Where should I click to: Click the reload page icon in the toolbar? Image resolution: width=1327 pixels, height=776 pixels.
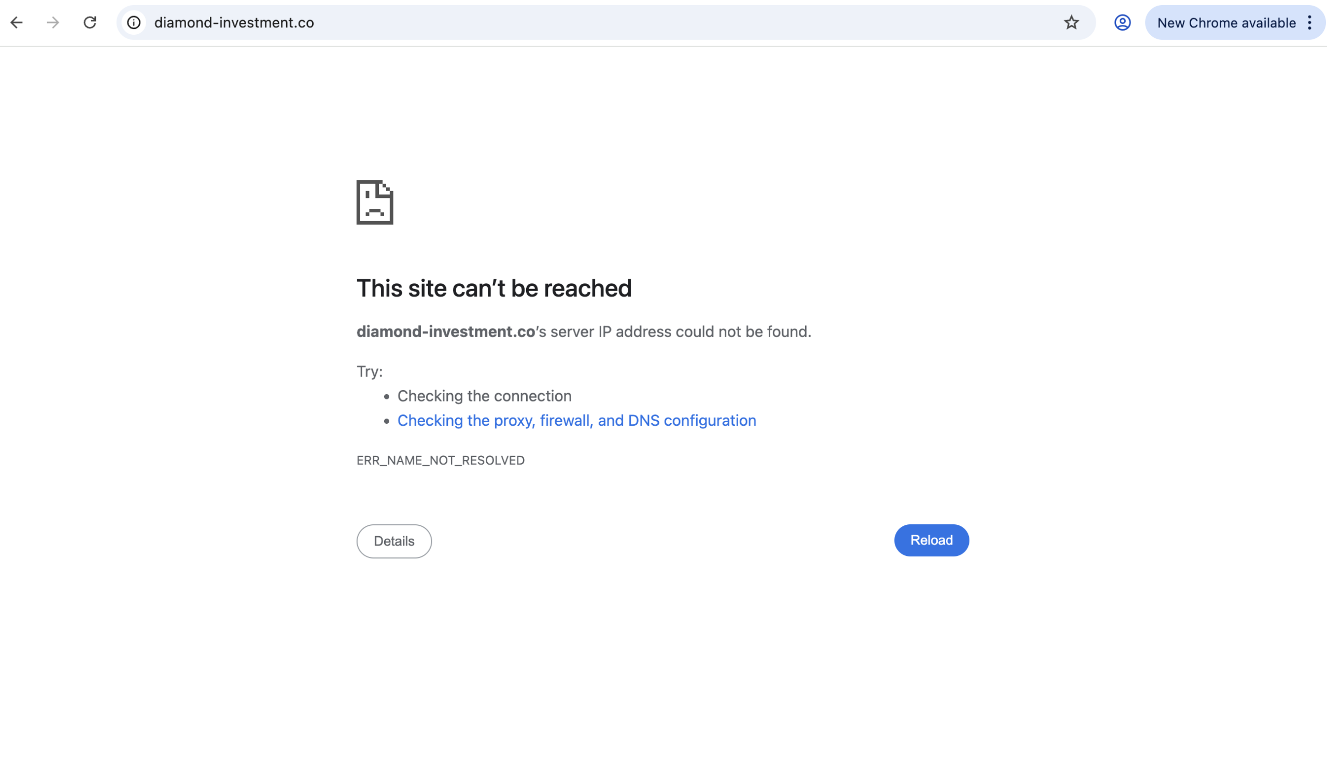[x=90, y=23]
